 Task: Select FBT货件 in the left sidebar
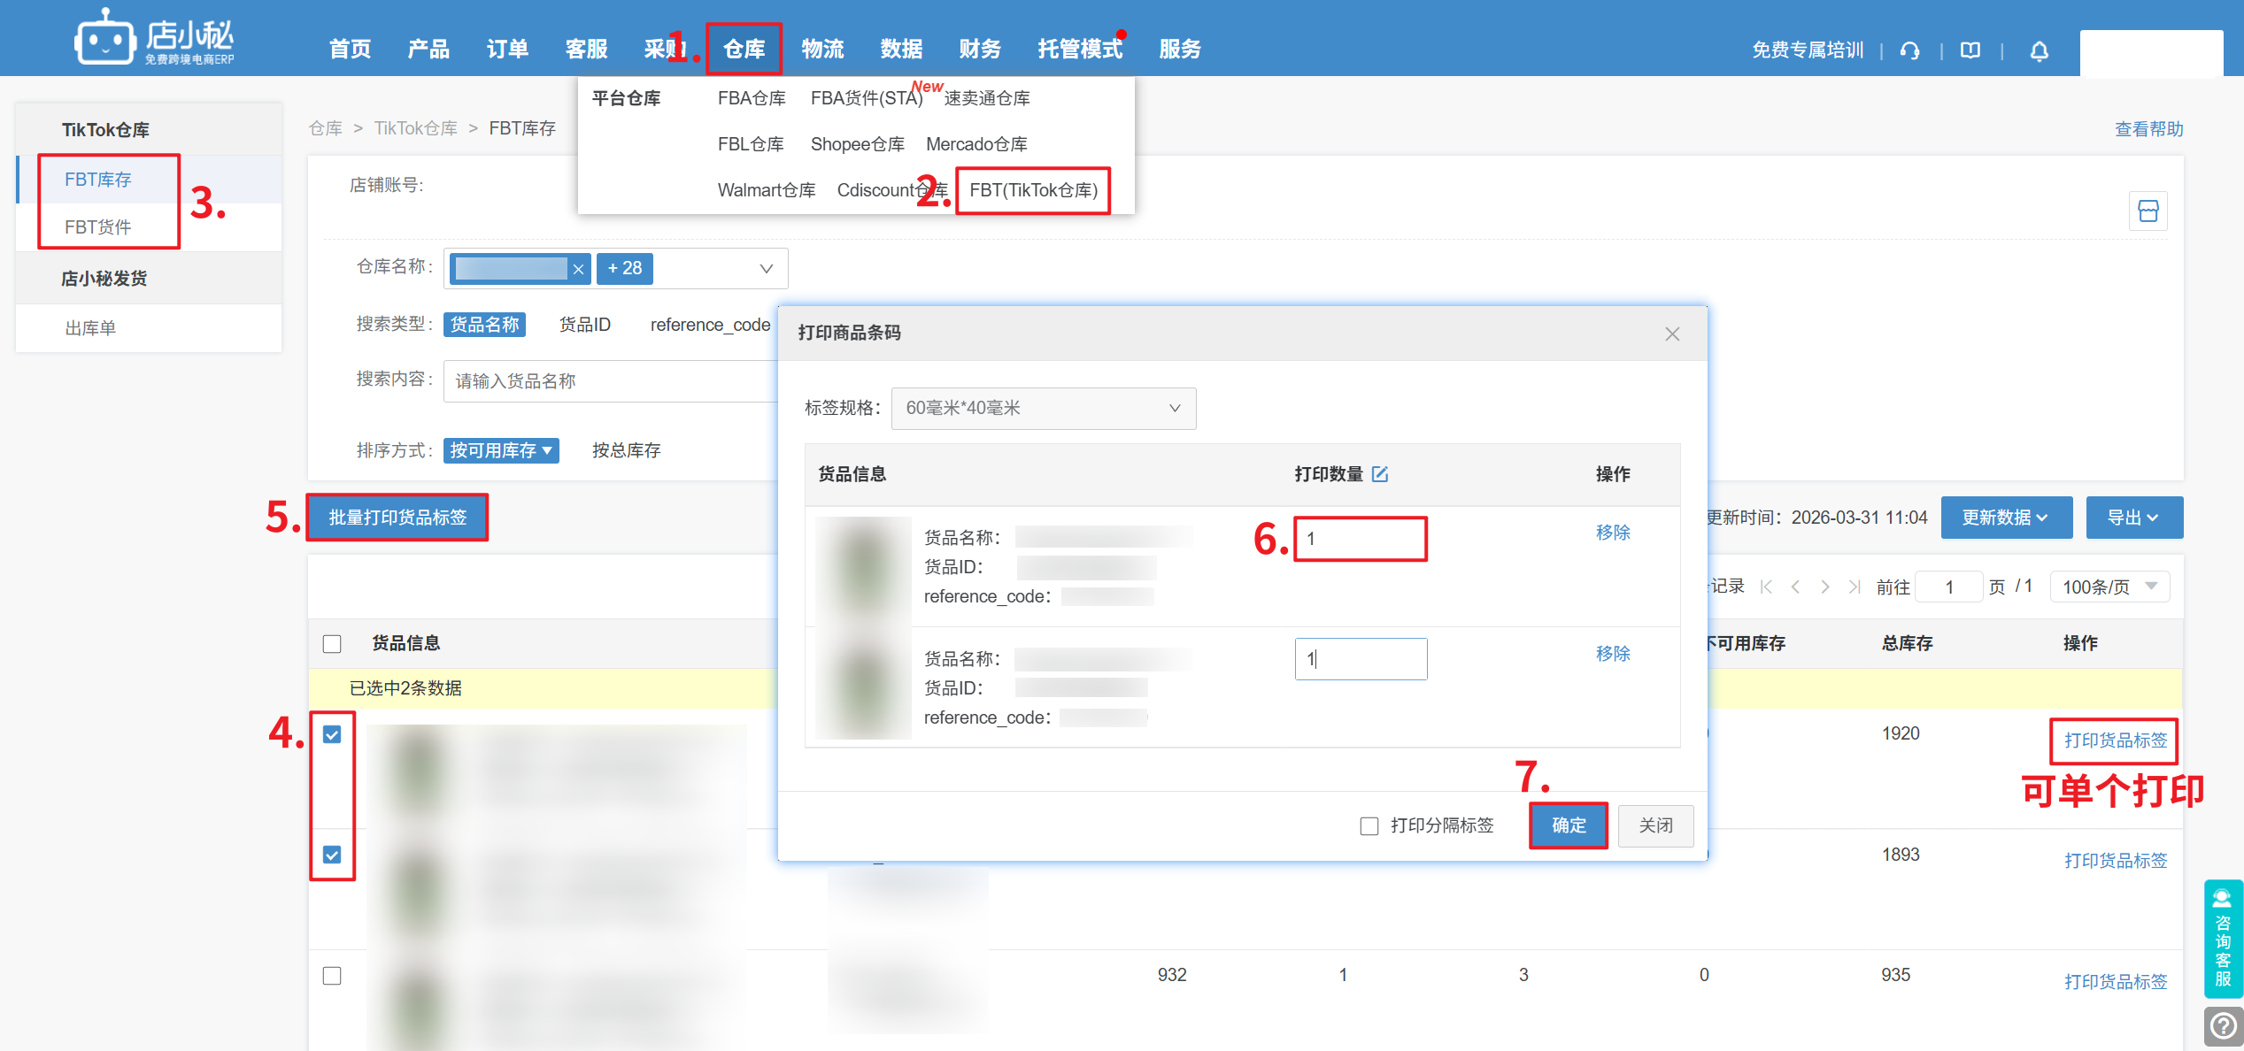pyautogui.click(x=97, y=227)
